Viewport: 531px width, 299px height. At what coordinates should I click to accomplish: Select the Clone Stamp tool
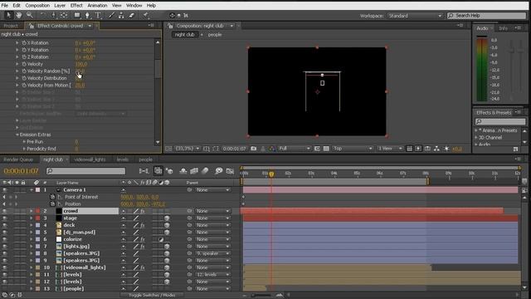(121, 15)
